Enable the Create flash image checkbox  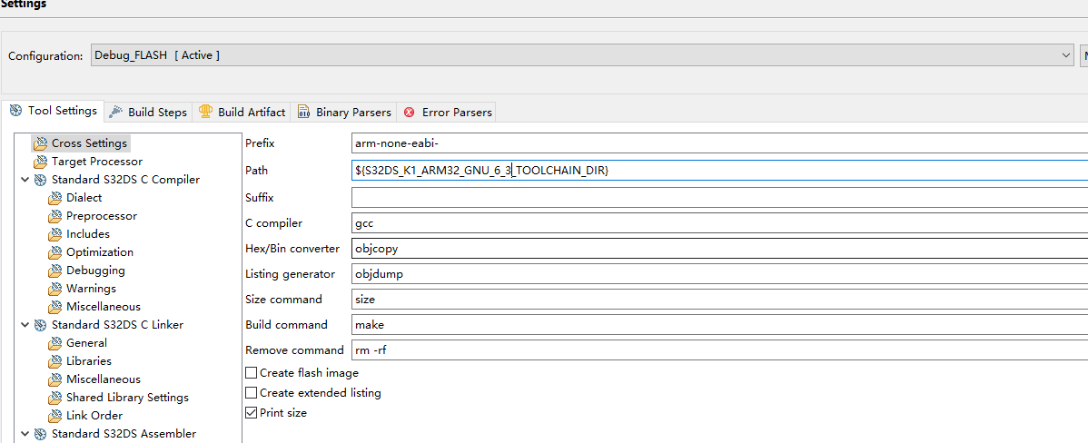[x=252, y=373]
